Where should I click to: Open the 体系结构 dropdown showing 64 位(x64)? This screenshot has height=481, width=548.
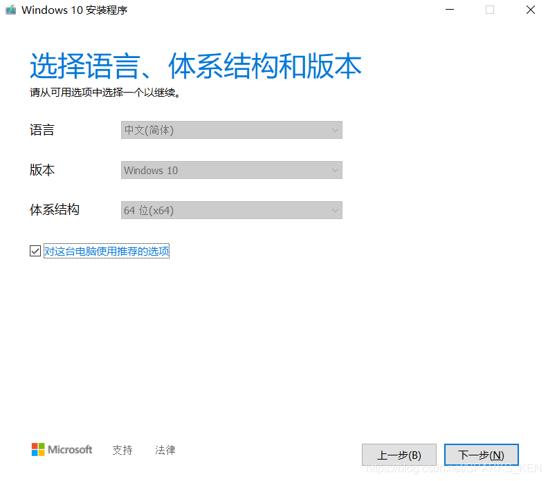231,210
